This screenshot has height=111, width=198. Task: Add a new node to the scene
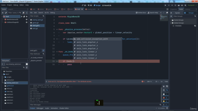[x=3, y=13]
